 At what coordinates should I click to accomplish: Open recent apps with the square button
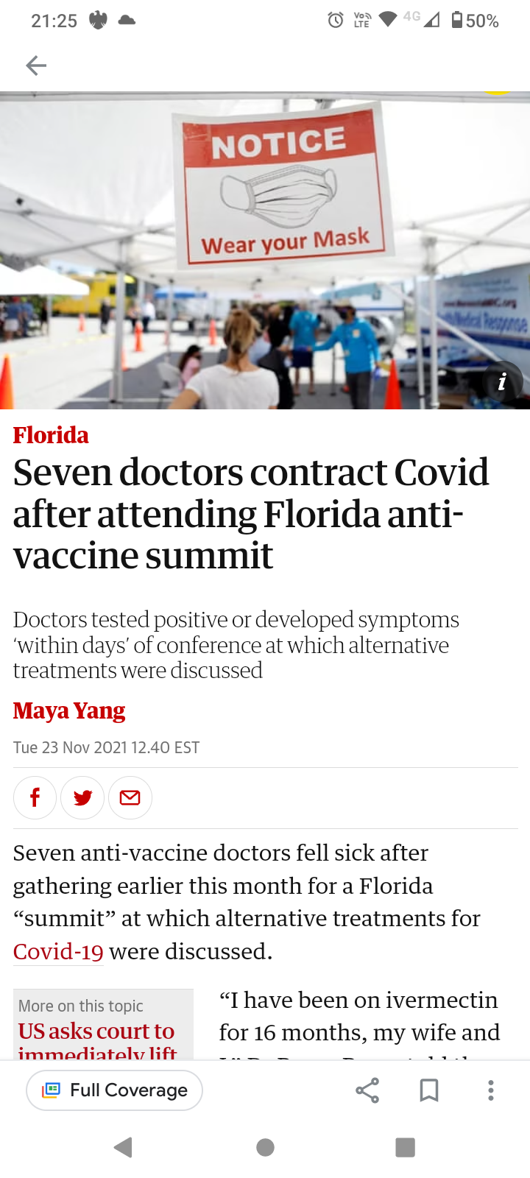pos(404,1146)
